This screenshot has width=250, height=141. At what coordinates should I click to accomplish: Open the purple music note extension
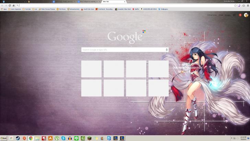[239, 6]
